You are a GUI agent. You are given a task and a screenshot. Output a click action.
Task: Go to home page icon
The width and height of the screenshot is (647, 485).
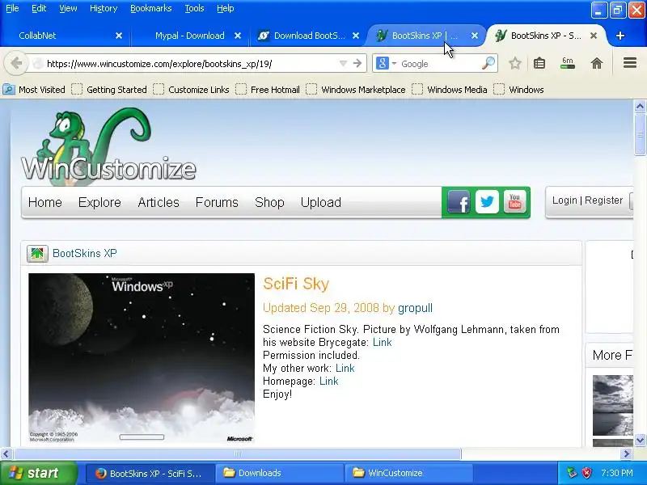[596, 63]
